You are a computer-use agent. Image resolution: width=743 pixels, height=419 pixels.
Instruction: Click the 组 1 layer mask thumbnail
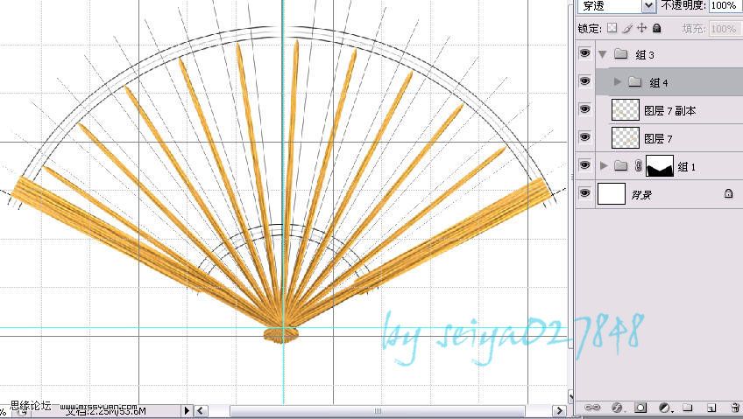pyautogui.click(x=660, y=166)
